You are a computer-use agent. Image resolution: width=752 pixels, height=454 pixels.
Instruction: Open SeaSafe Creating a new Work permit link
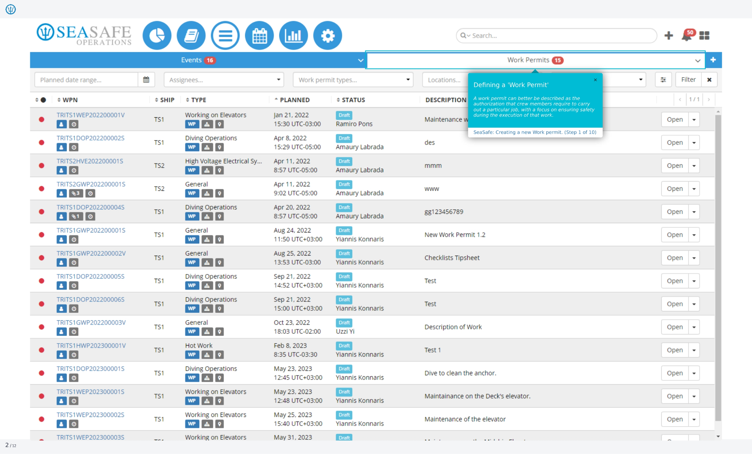pyautogui.click(x=535, y=132)
